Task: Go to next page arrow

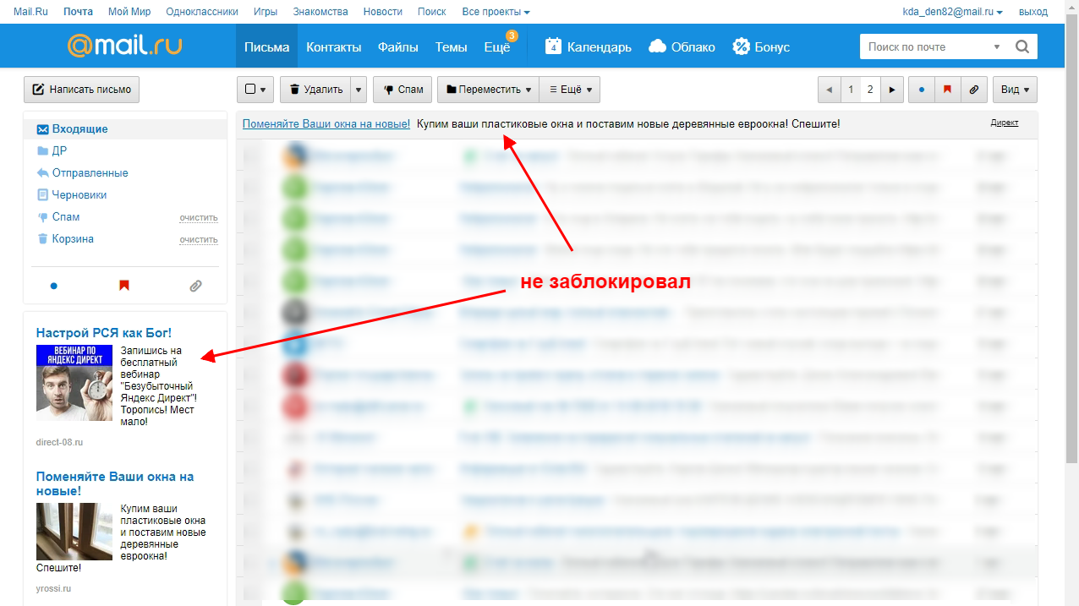Action: point(892,90)
